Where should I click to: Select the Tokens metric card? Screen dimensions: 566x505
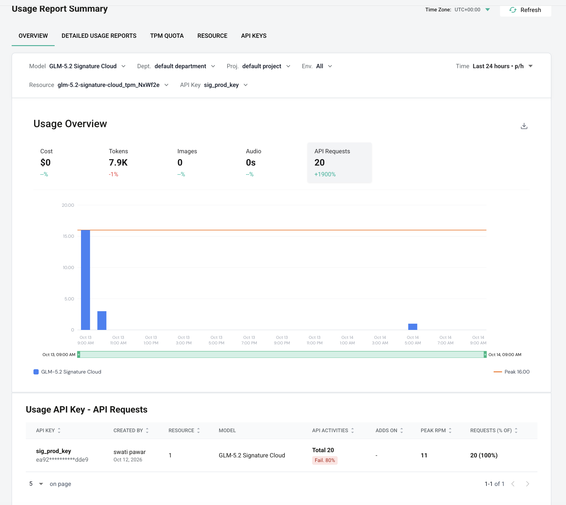[x=134, y=163]
